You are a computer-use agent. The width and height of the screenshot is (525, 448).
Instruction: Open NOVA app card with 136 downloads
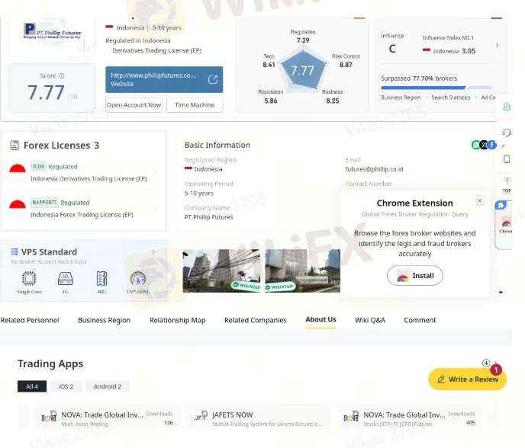[x=107, y=418]
